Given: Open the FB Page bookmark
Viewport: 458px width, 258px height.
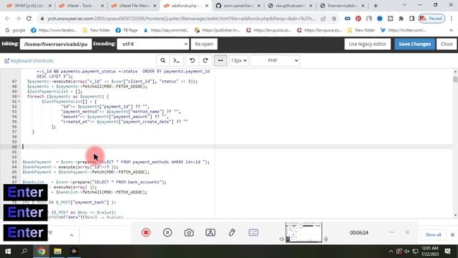Looking at the screenshot, I should pyautogui.click(x=127, y=30).
